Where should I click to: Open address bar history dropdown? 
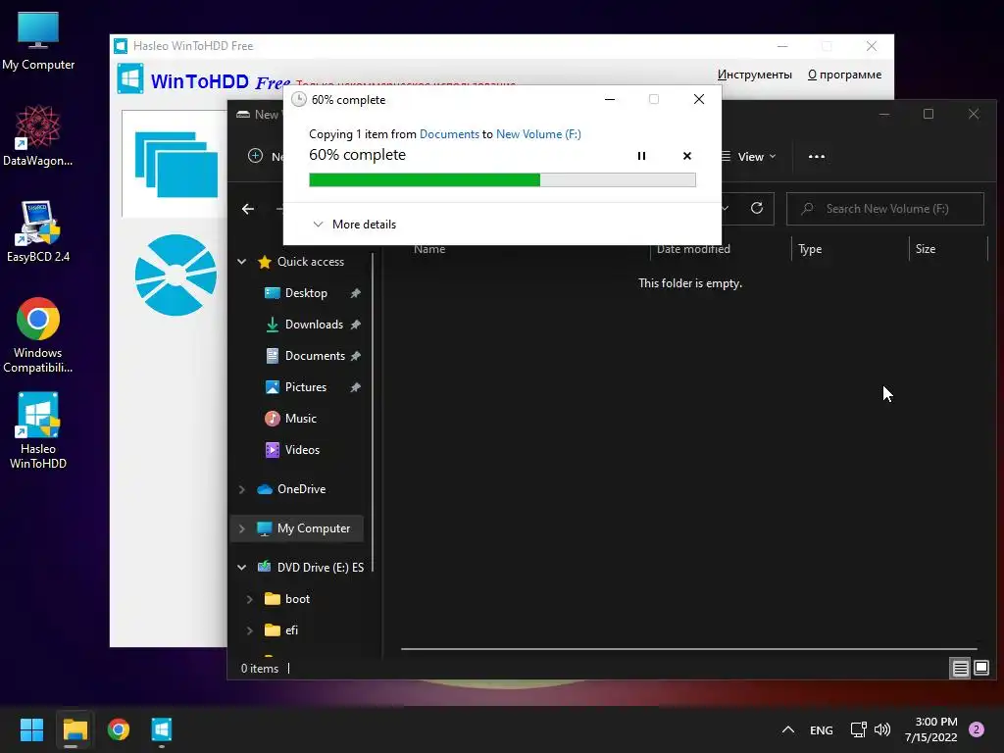pos(726,208)
